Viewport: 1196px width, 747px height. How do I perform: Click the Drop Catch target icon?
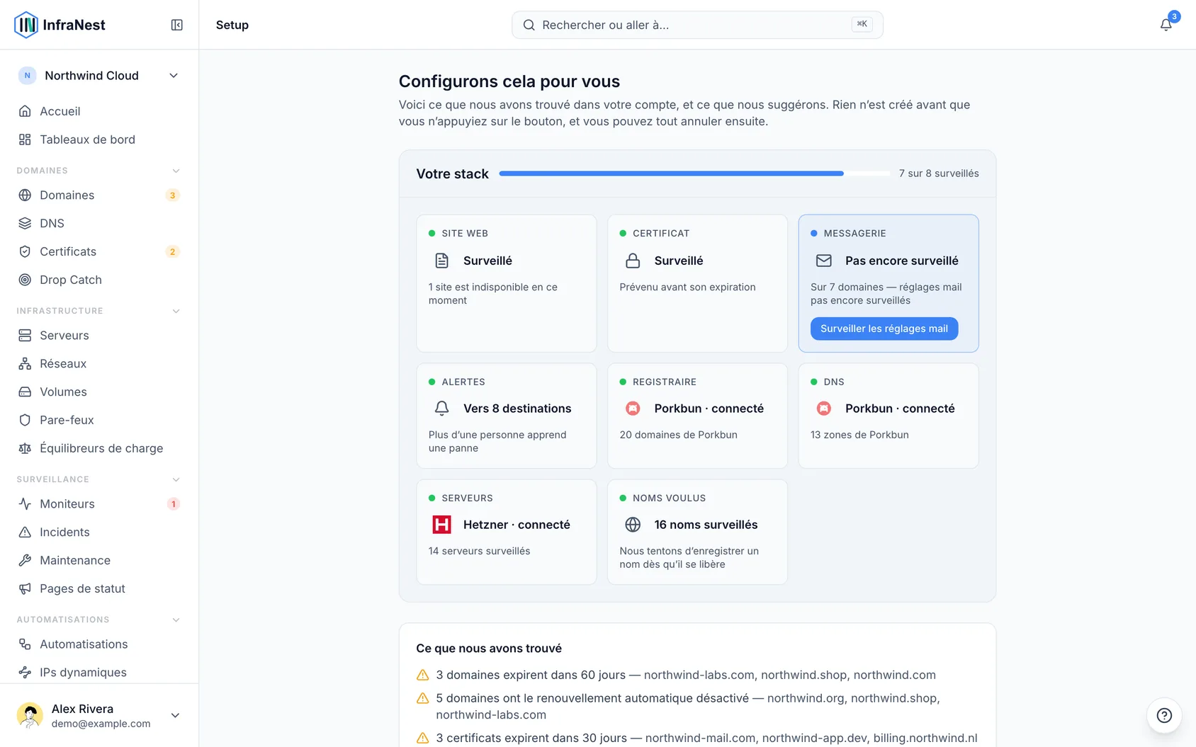25,280
